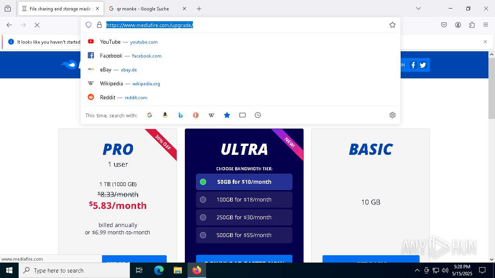Screen dimensions: 495x278
Task: Open Firefox account icon
Action: tap(458, 25)
